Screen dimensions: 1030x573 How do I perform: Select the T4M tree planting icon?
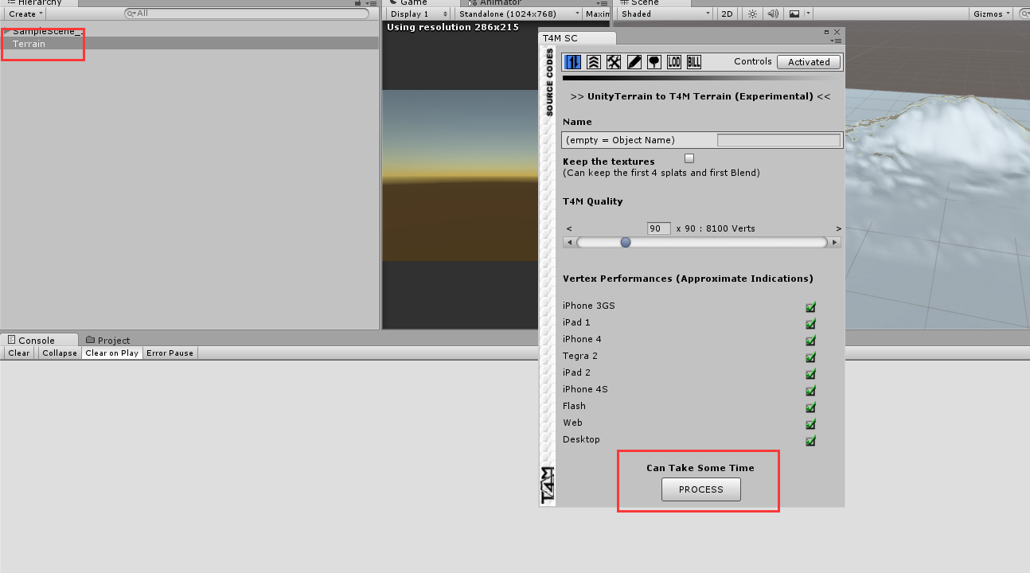pos(654,62)
